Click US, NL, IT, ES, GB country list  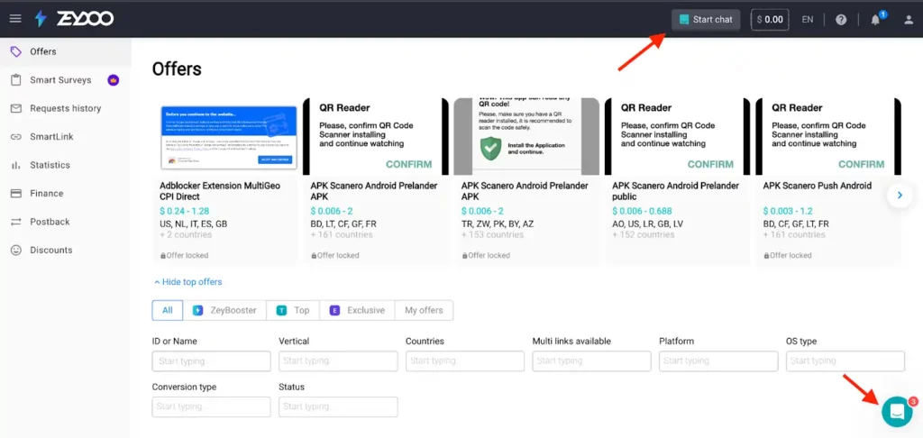coord(193,224)
